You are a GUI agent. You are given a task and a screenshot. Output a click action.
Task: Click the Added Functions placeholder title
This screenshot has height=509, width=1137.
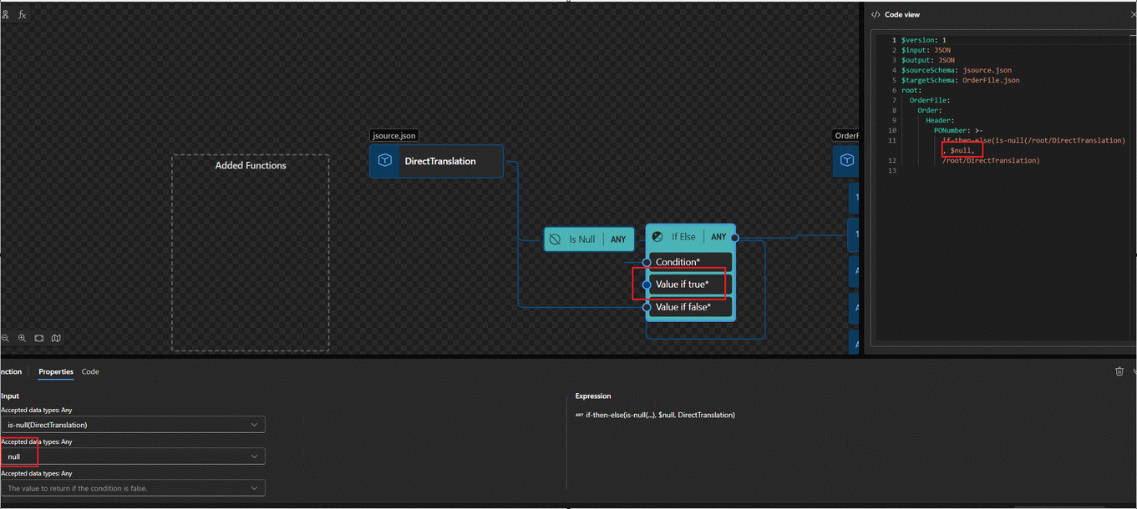click(251, 165)
